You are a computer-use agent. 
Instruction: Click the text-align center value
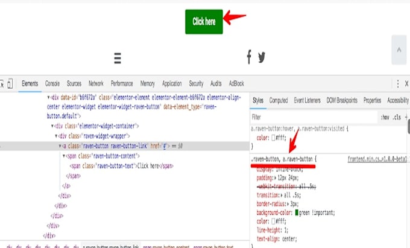point(288,239)
